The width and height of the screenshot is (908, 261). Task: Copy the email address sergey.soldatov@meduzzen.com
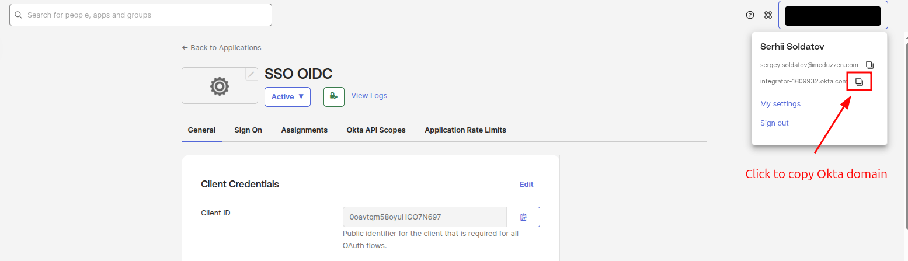click(x=870, y=65)
